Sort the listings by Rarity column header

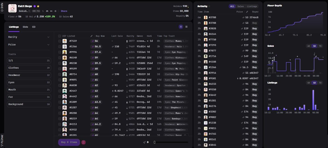[130, 36]
